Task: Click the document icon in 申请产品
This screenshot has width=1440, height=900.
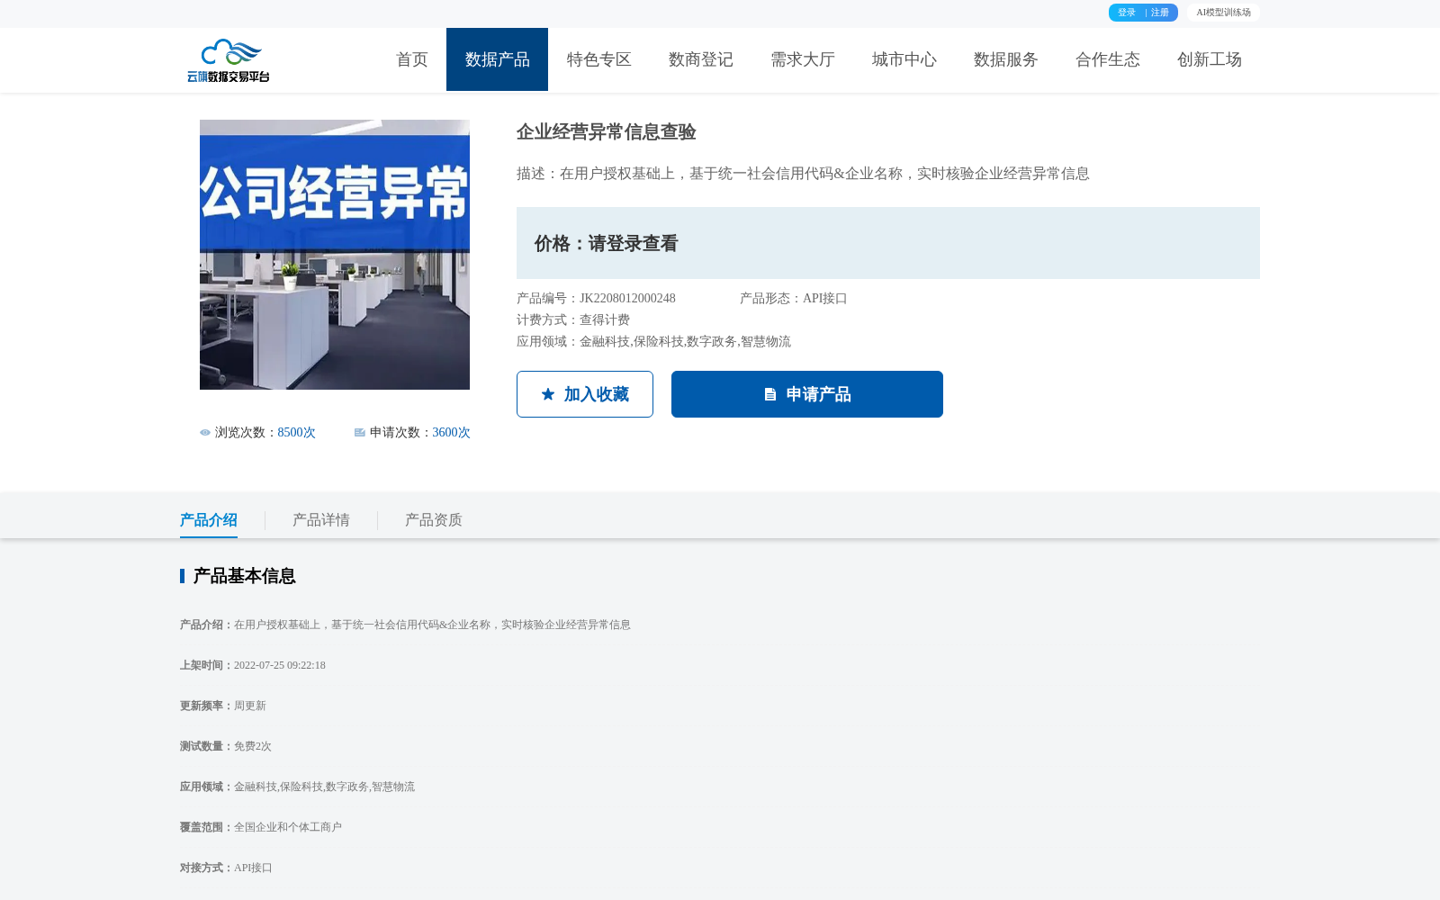Action: coord(770,394)
